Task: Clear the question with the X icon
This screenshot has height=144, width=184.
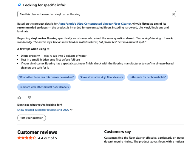Action: 173,14
